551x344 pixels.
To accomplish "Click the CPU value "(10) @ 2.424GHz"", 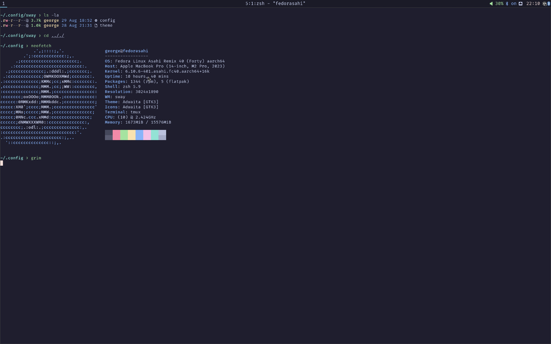I will (137, 117).
